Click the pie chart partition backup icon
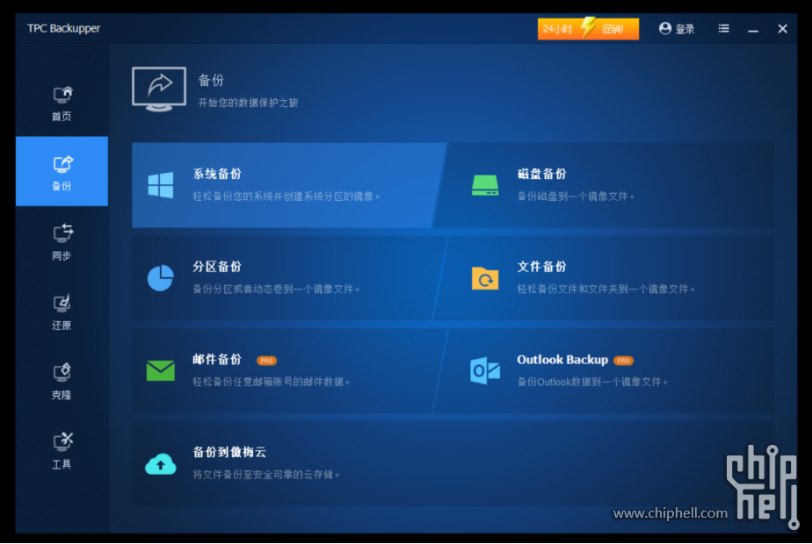This screenshot has height=544, width=812. pyautogui.click(x=161, y=278)
